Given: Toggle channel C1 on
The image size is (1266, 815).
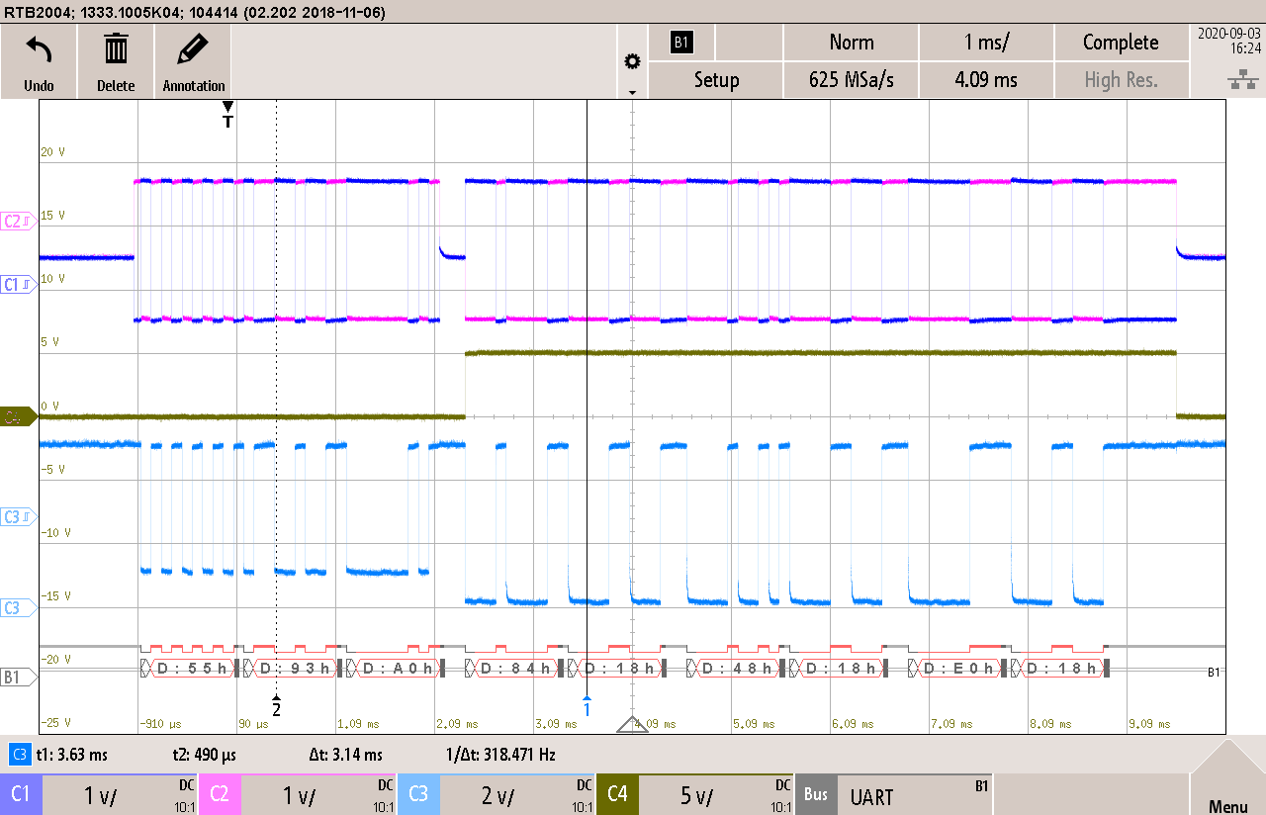Looking at the screenshot, I should click(22, 794).
